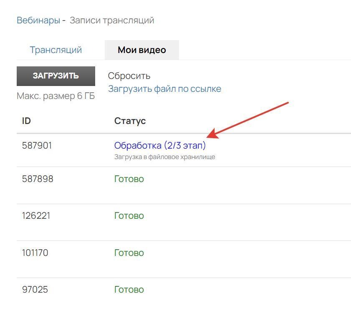351x311 pixels.
Task: Switch to the Трансляций tab
Action: tap(56, 50)
